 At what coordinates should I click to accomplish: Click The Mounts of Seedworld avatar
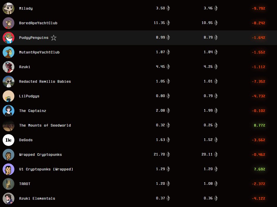pos(9,125)
